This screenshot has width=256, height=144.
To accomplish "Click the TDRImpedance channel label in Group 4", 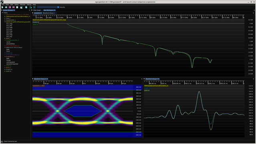I will (x=156, y=86).
